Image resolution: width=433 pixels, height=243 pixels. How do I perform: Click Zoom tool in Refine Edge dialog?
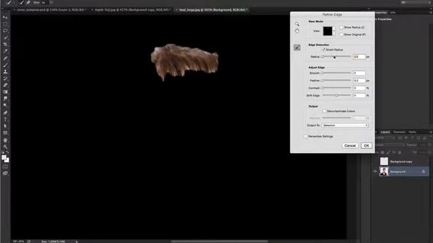pyautogui.click(x=297, y=24)
